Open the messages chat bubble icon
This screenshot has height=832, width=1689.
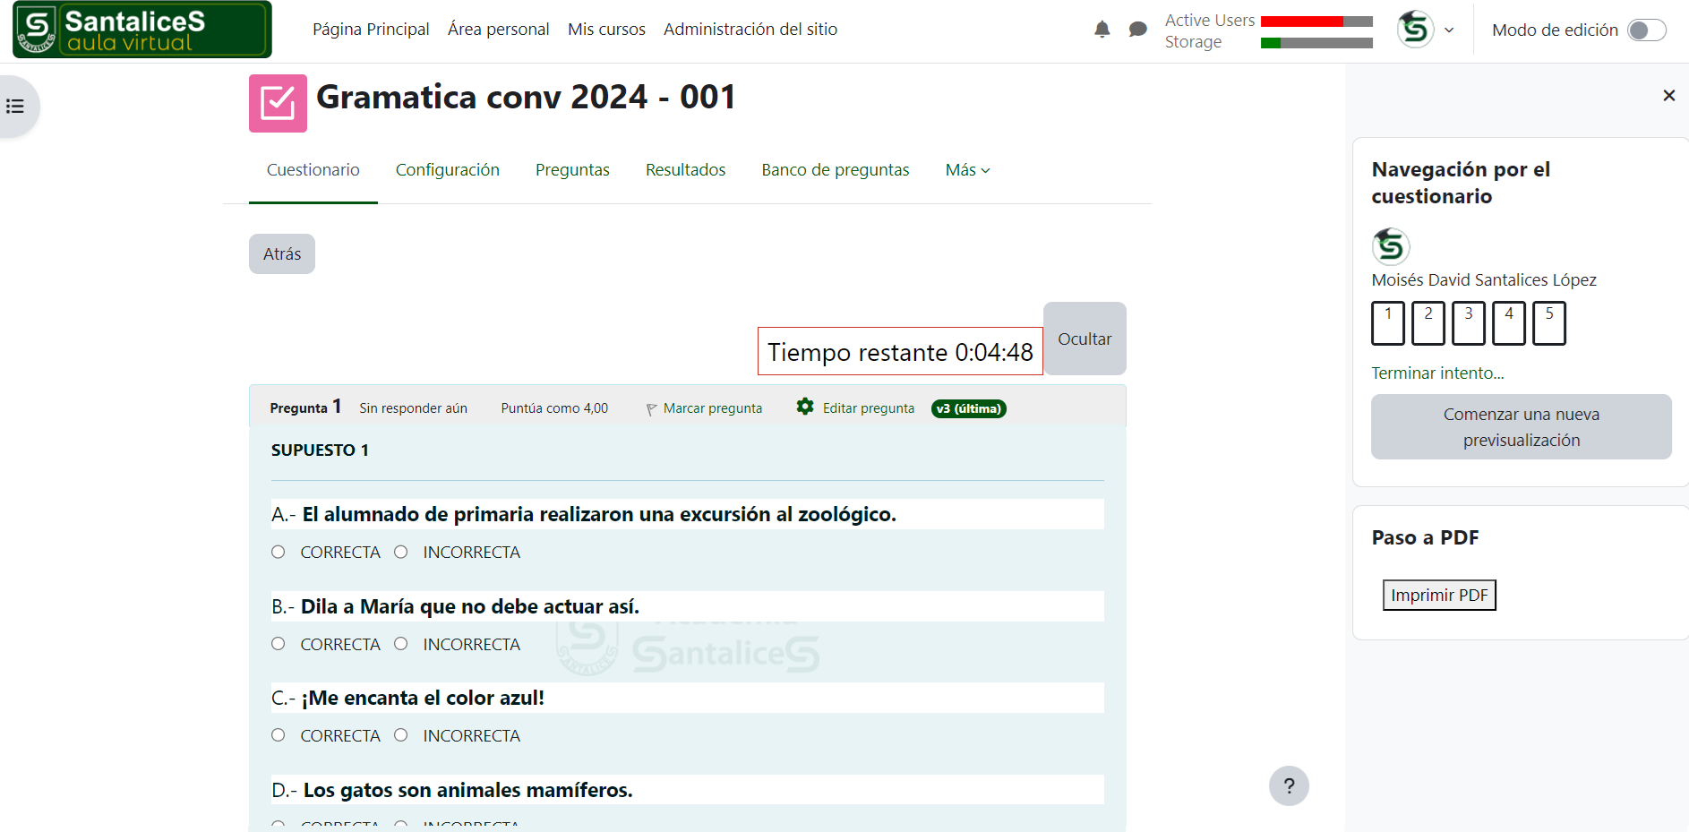1137,30
